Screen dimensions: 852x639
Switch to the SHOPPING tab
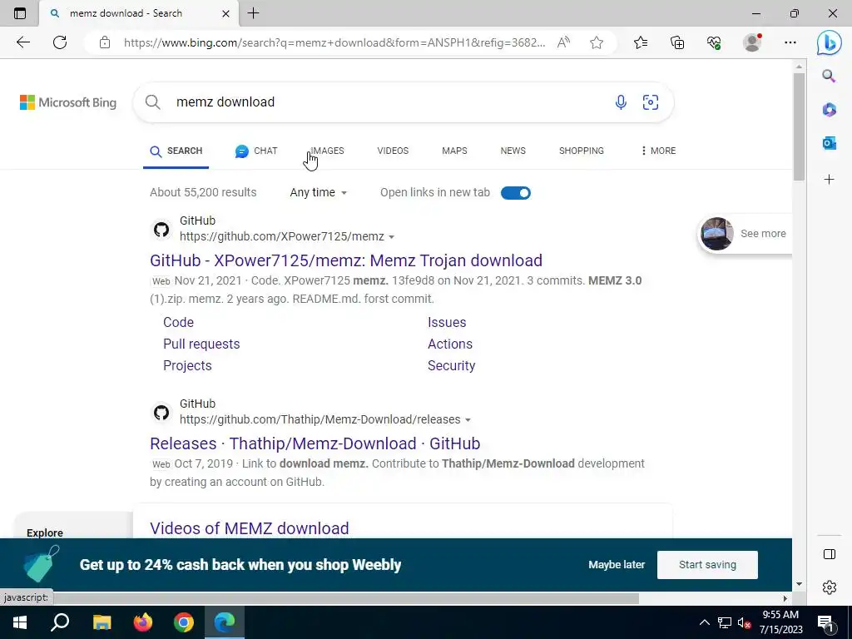click(582, 151)
